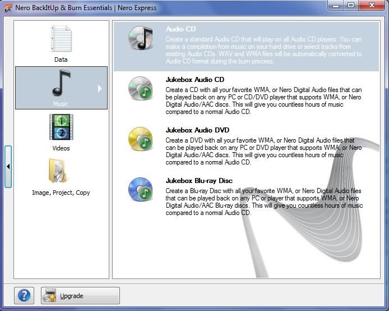The width and height of the screenshot is (389, 311).
Task: Click the Audio CD description text
Action: point(263,50)
